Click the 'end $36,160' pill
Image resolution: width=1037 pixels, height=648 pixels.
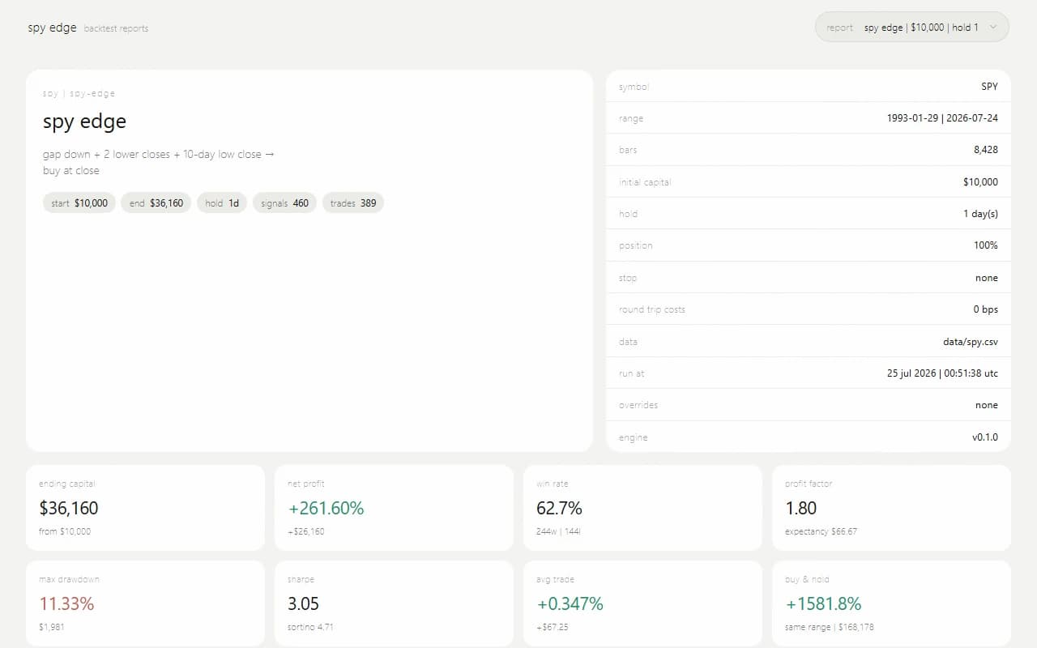[156, 202]
